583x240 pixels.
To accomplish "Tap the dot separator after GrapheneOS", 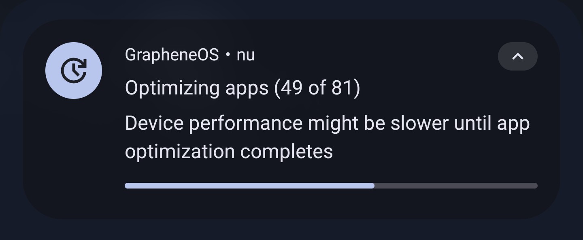I will click(228, 55).
